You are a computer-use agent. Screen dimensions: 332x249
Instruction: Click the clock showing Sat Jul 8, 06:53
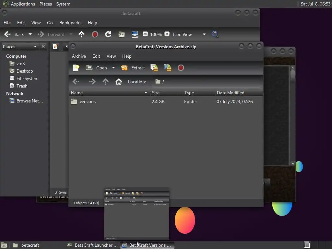[x=315, y=4]
